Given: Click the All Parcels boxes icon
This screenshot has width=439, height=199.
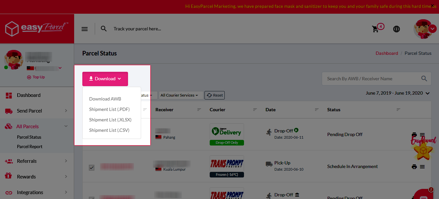Looking at the screenshot, I should pos(8,127).
